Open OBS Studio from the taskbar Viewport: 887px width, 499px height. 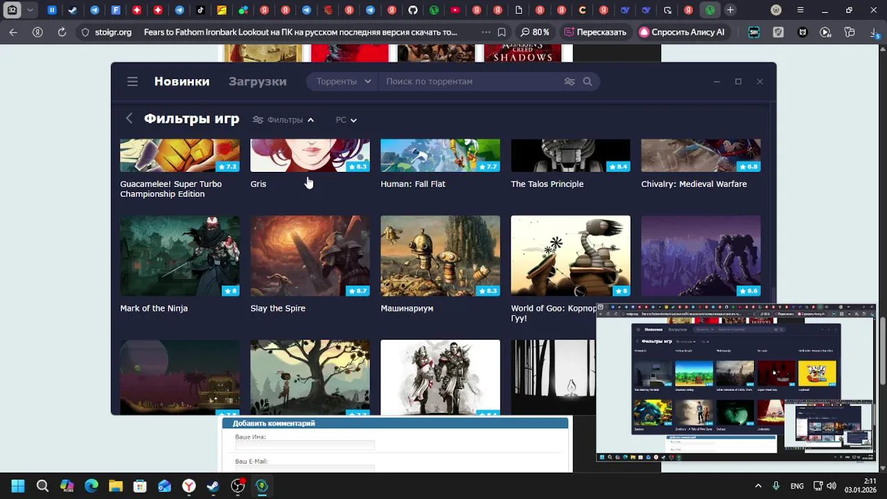[238, 486]
